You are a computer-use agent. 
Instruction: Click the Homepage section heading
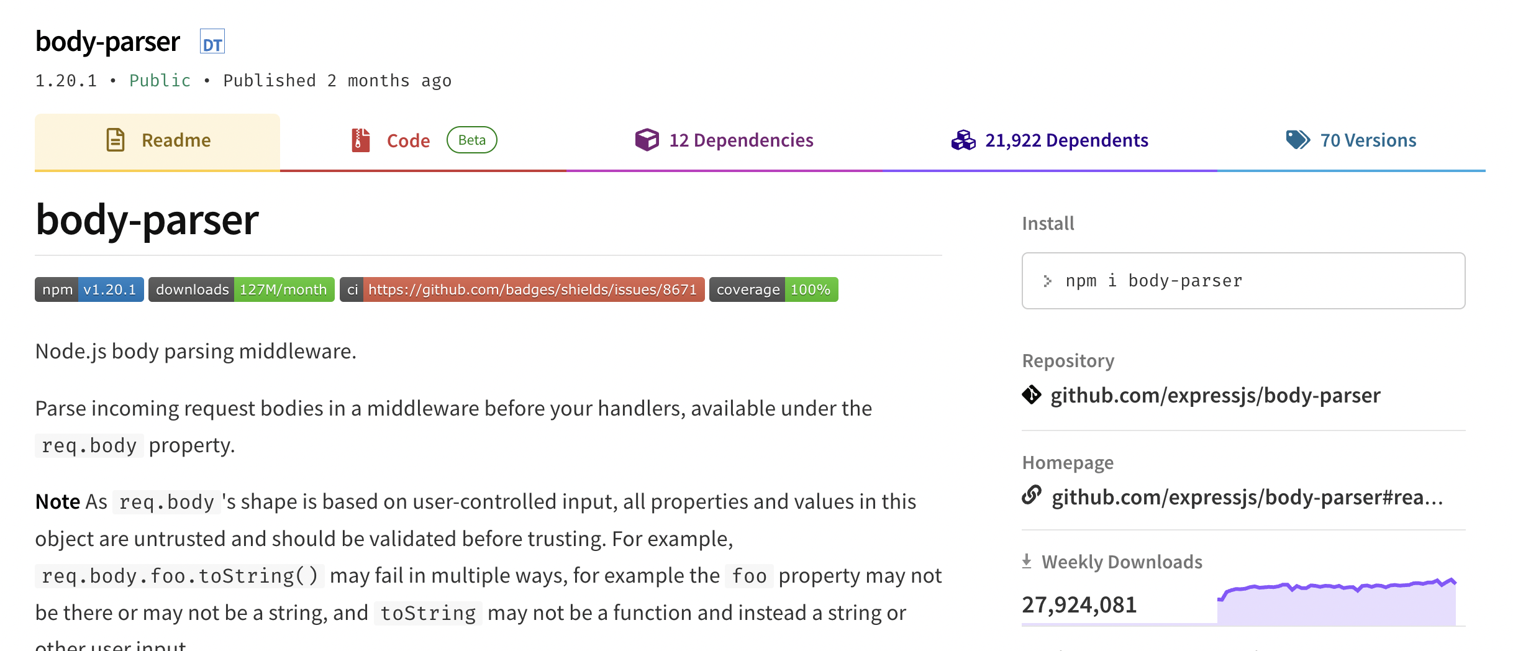click(x=1068, y=463)
